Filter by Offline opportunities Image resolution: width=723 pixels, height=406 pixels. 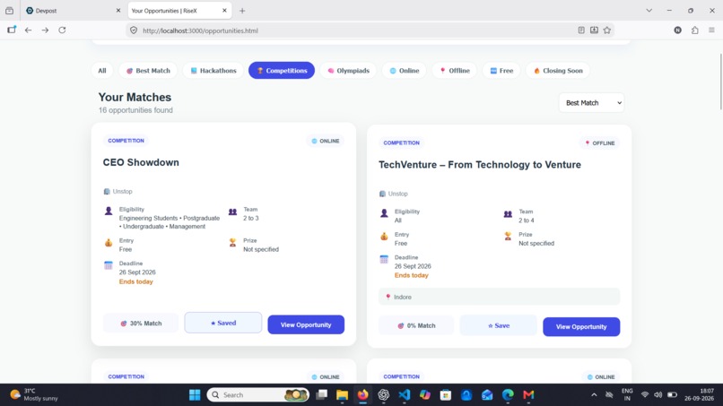tap(454, 71)
